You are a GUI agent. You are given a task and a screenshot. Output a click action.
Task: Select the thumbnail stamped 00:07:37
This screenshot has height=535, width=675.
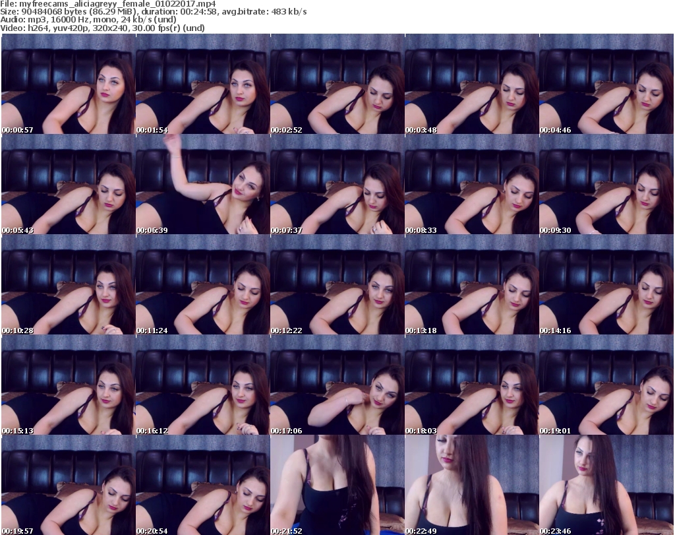coord(337,184)
